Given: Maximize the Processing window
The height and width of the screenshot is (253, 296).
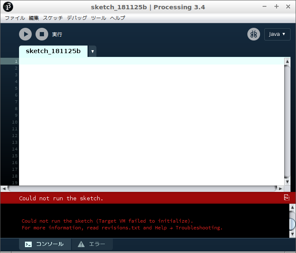Looking at the screenshot, I should 277,6.
